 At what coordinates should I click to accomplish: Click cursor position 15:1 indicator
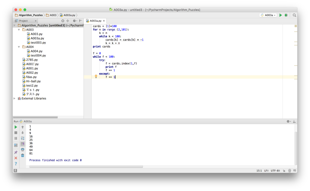pos(259,171)
